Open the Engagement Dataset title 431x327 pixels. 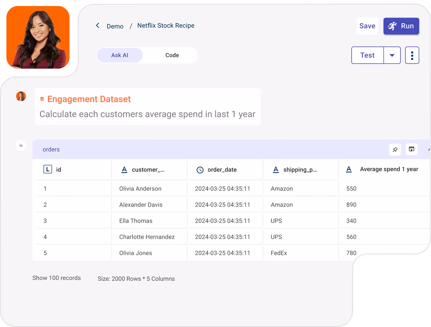(x=89, y=99)
